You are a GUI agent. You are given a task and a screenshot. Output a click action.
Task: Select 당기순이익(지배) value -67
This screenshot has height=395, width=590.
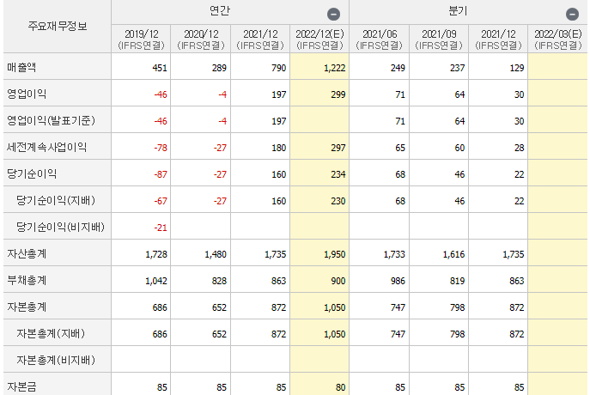click(x=161, y=201)
